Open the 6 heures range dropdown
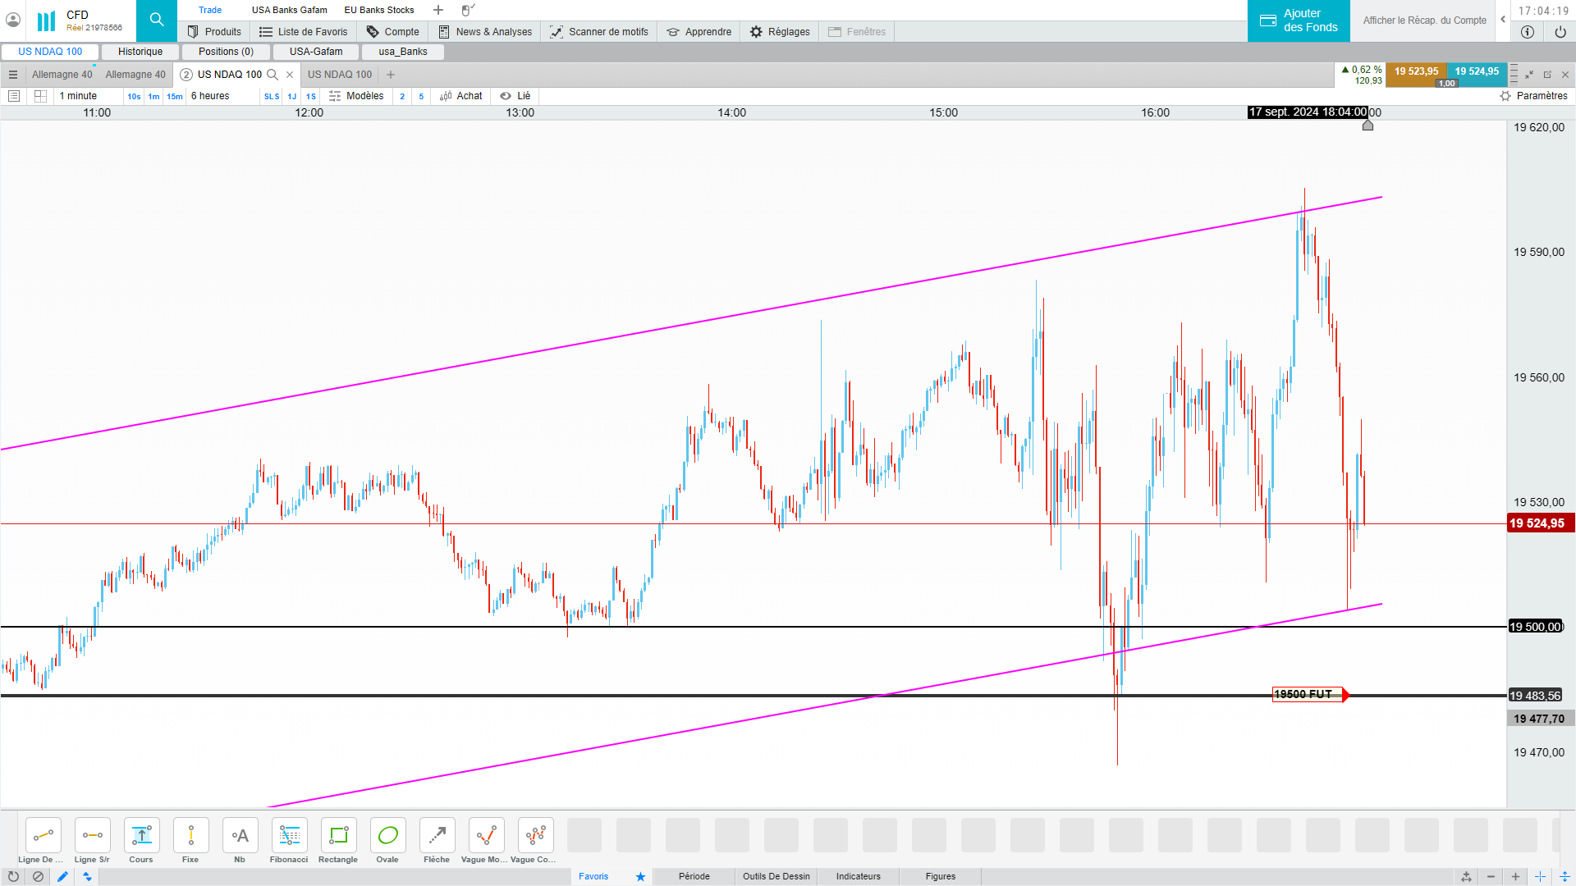This screenshot has width=1576, height=886. click(x=210, y=96)
